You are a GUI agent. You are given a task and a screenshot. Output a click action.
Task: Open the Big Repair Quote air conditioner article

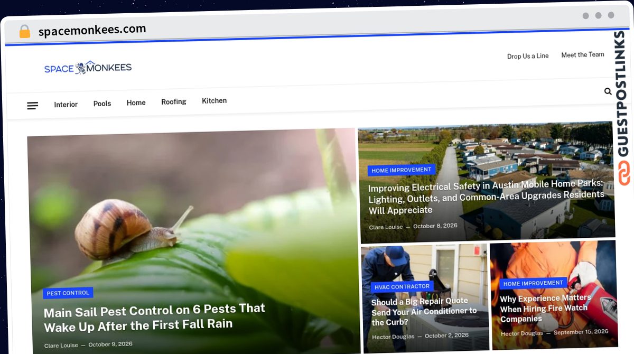point(424,311)
